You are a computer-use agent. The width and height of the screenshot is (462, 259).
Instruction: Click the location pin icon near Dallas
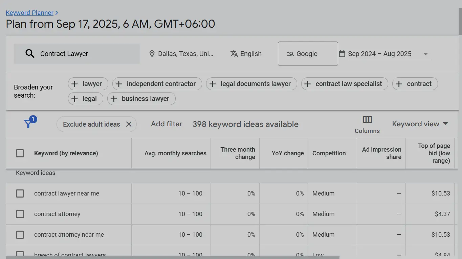coord(152,53)
